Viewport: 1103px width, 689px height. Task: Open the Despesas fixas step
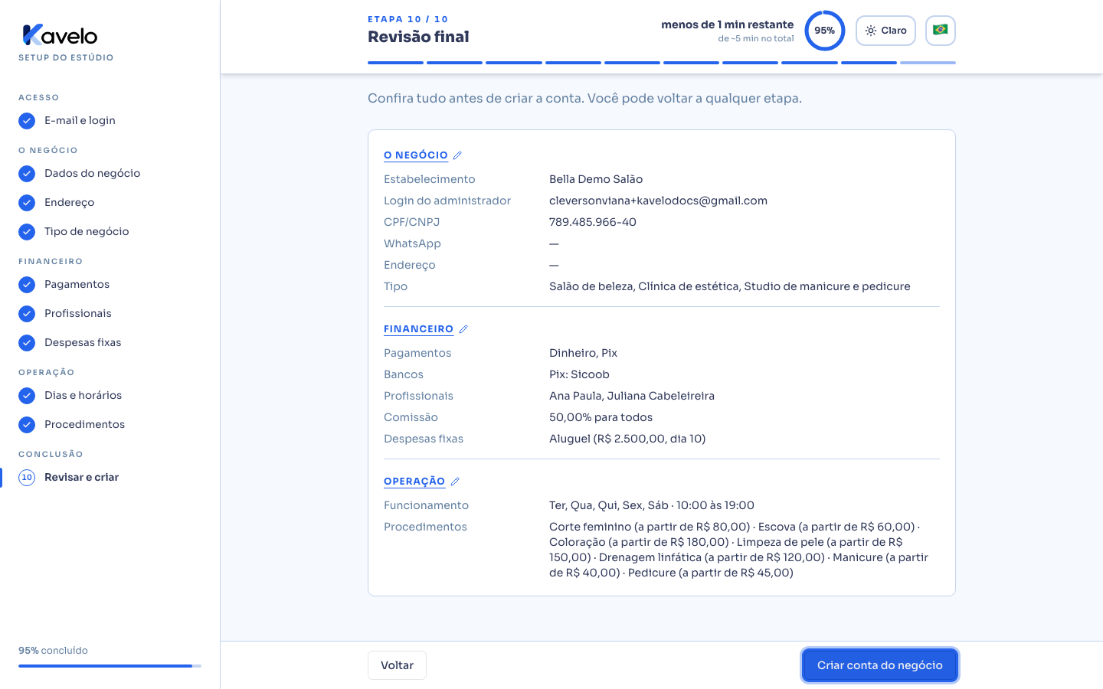(83, 343)
